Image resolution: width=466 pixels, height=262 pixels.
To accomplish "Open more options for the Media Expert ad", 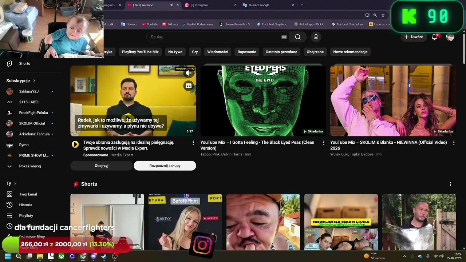I will tap(193, 143).
